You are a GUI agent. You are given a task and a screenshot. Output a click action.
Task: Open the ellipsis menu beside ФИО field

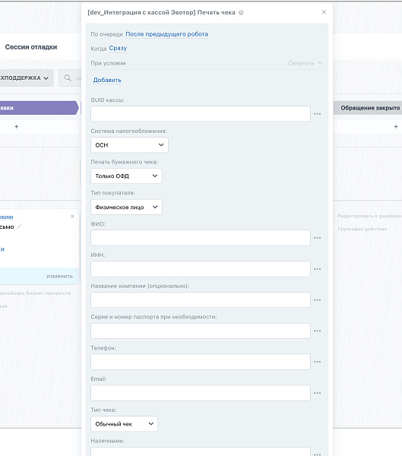317,238
